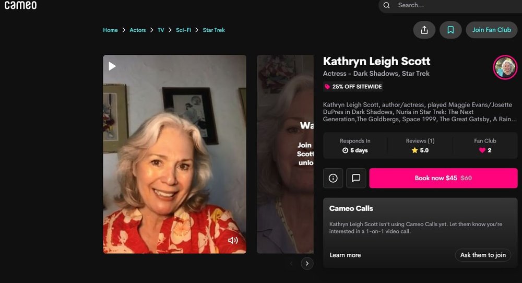Open the Sci-Fi breadcrumb link
The width and height of the screenshot is (522, 283).
pos(183,30)
